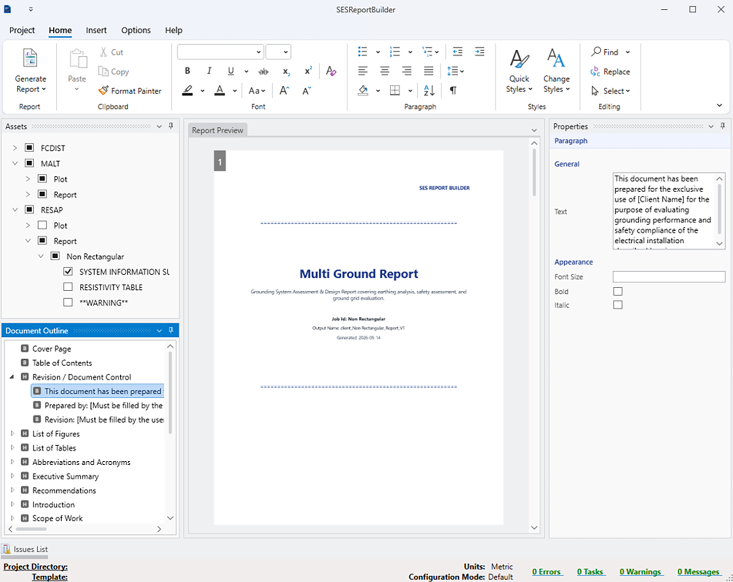Check the RESISTIVITY TABLE checkbox
Screen dimensions: 733x582
coord(68,287)
